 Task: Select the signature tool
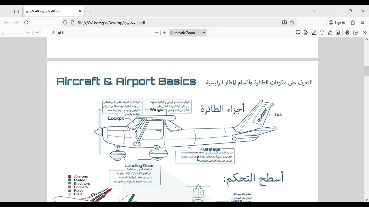pyautogui.click(x=306, y=33)
